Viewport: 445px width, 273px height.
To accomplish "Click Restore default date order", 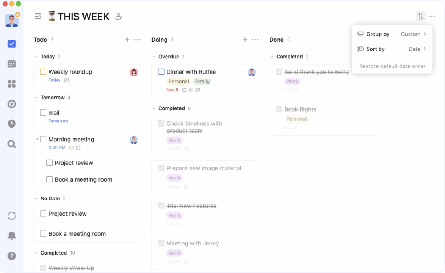I will (392, 66).
